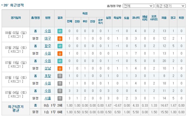Select the 득점 group header

85,13
